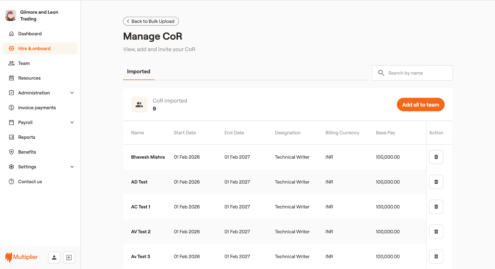Expand the Settings section chevron

click(x=72, y=167)
